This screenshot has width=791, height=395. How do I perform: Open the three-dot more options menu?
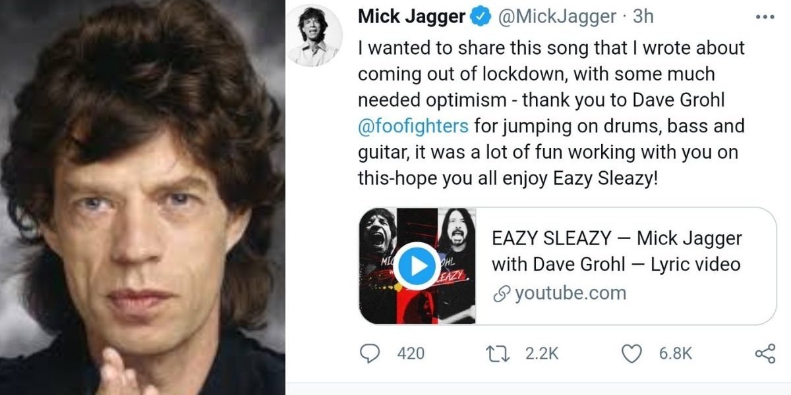coord(765,17)
